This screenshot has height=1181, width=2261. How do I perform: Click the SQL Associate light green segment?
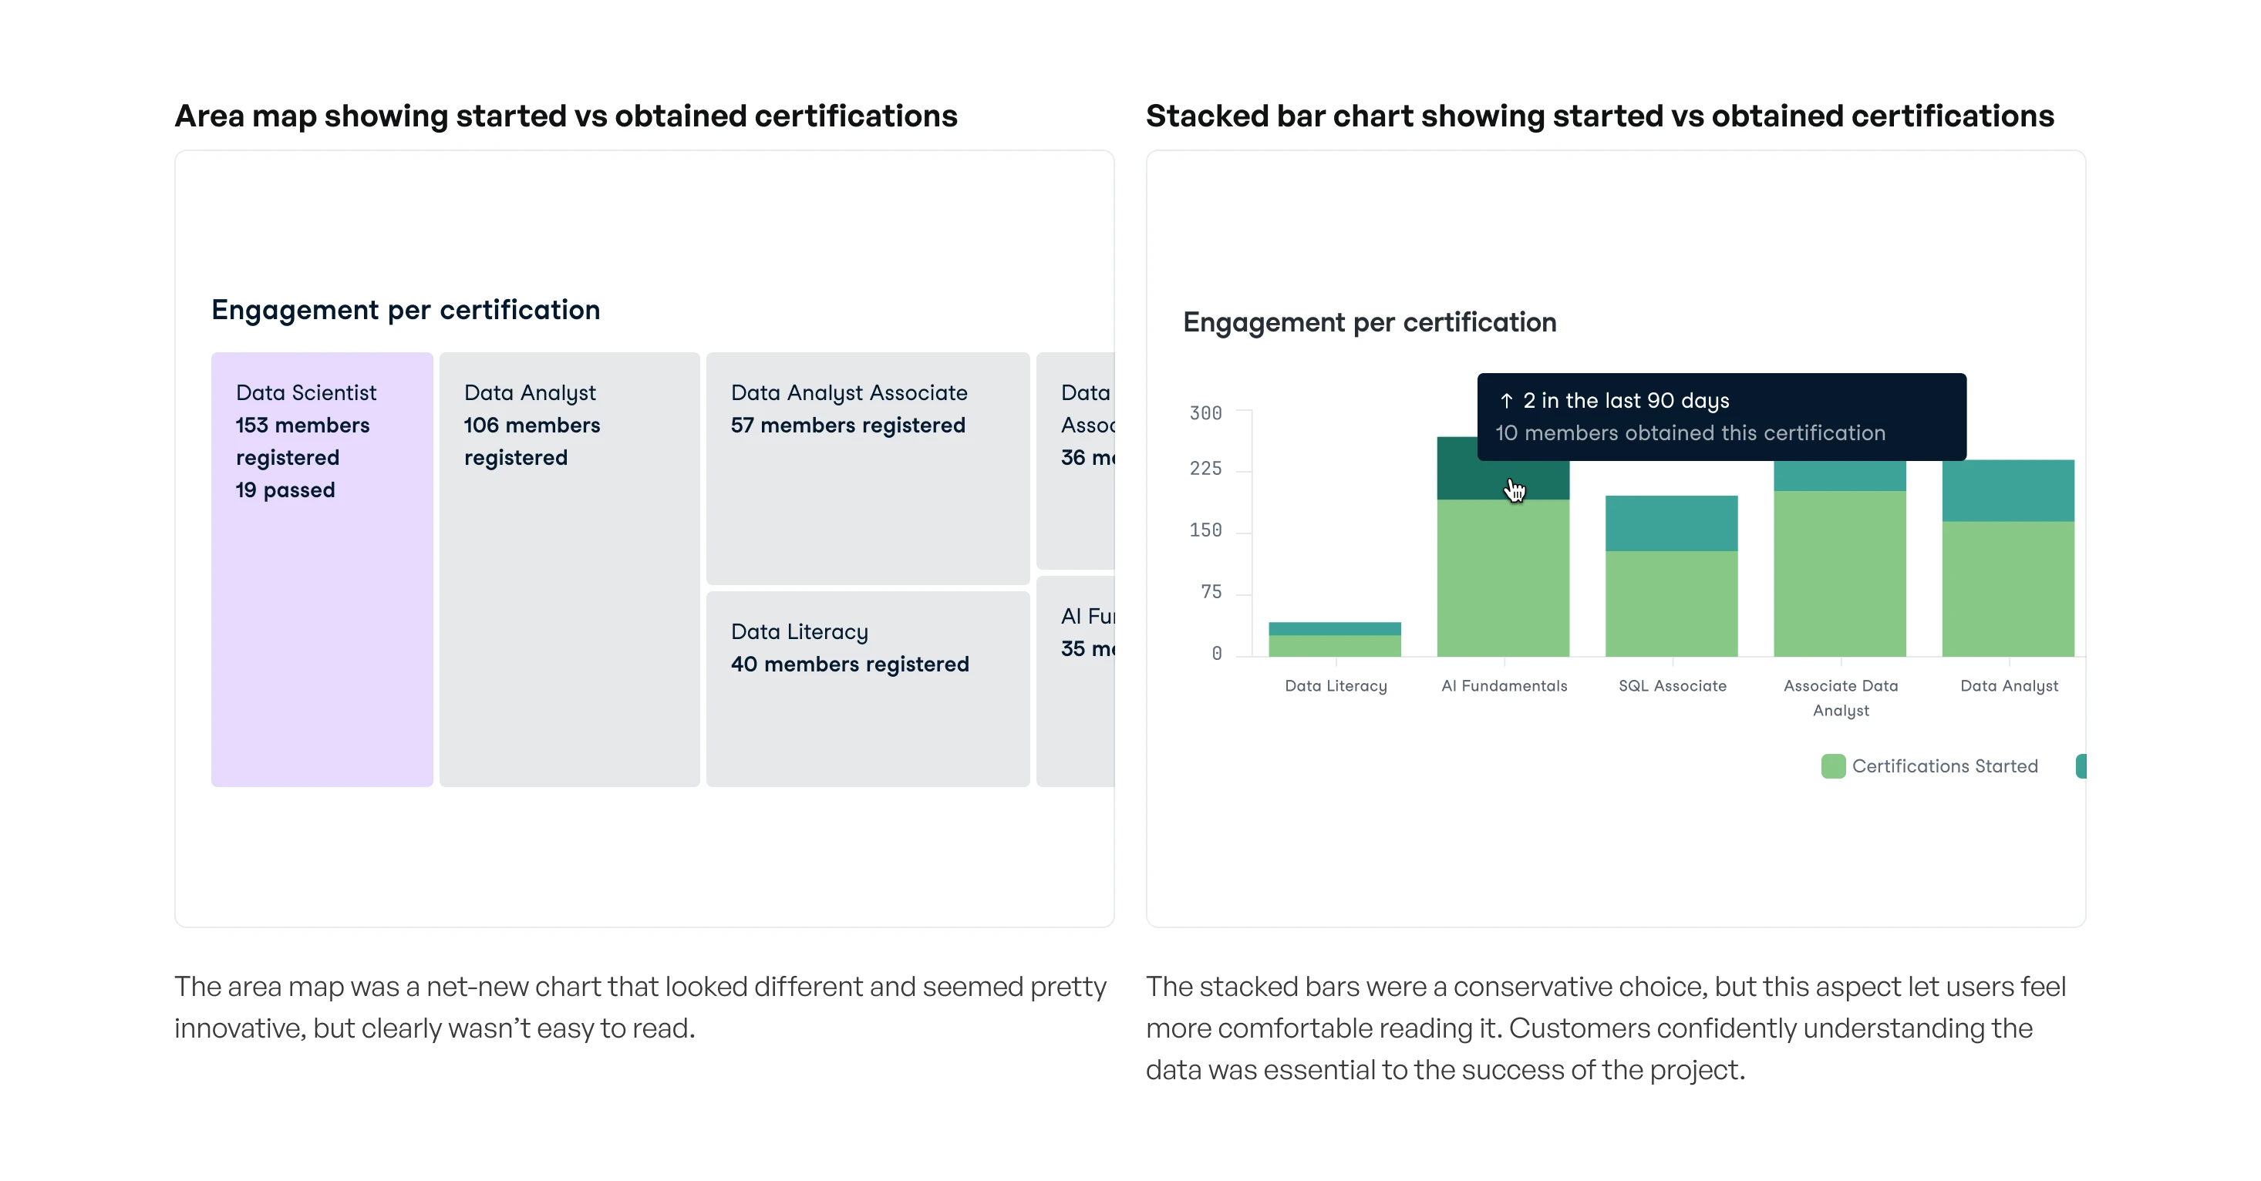[1671, 604]
